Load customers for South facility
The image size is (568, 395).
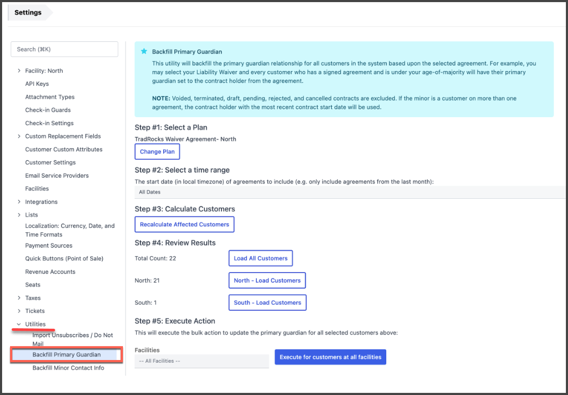coord(267,303)
